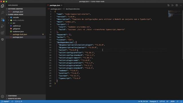Click the Explorador panel title
Screen dimensions: 183x103
[x=13, y=5]
